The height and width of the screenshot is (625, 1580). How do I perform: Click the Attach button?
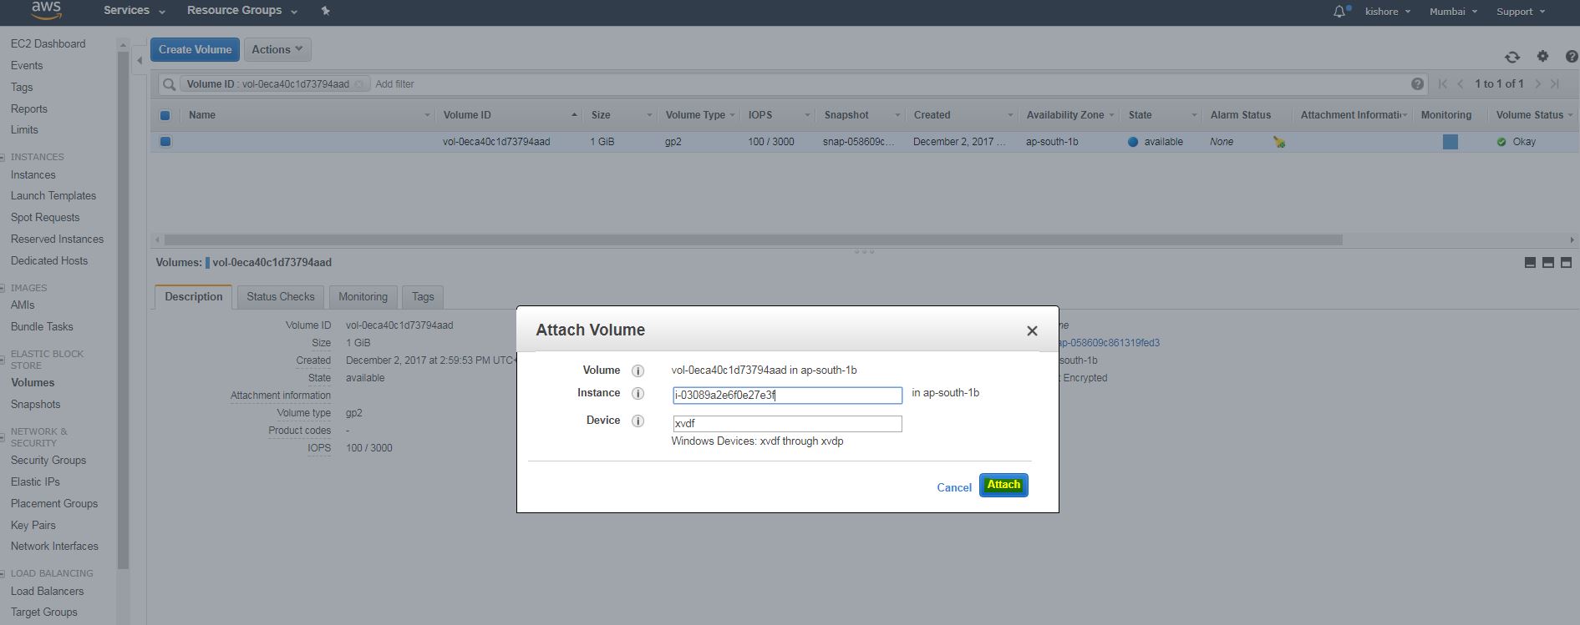point(1003,485)
